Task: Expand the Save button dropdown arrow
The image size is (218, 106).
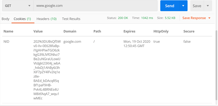Action: click(x=208, y=6)
